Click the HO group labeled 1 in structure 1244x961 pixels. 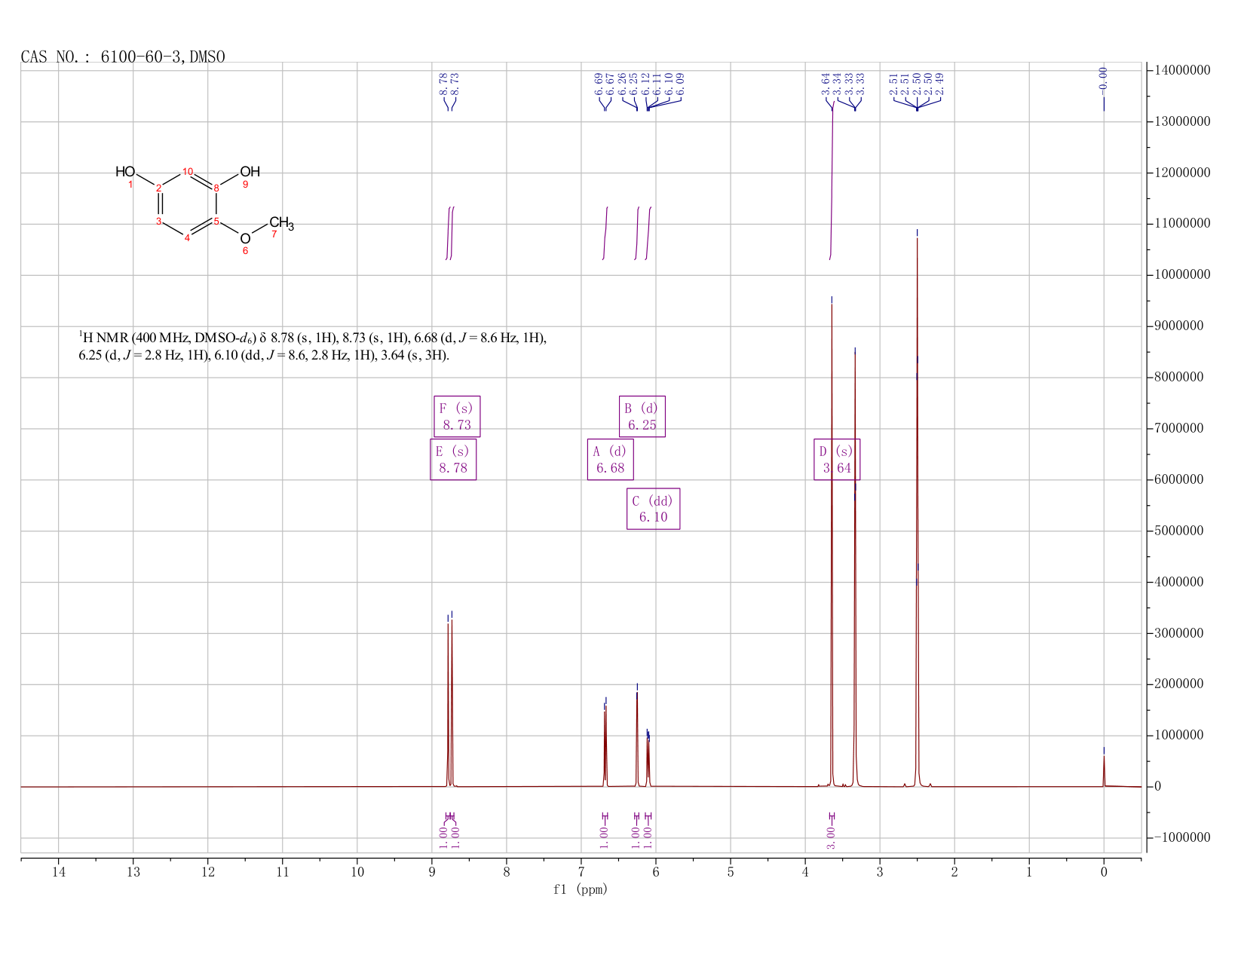point(125,172)
